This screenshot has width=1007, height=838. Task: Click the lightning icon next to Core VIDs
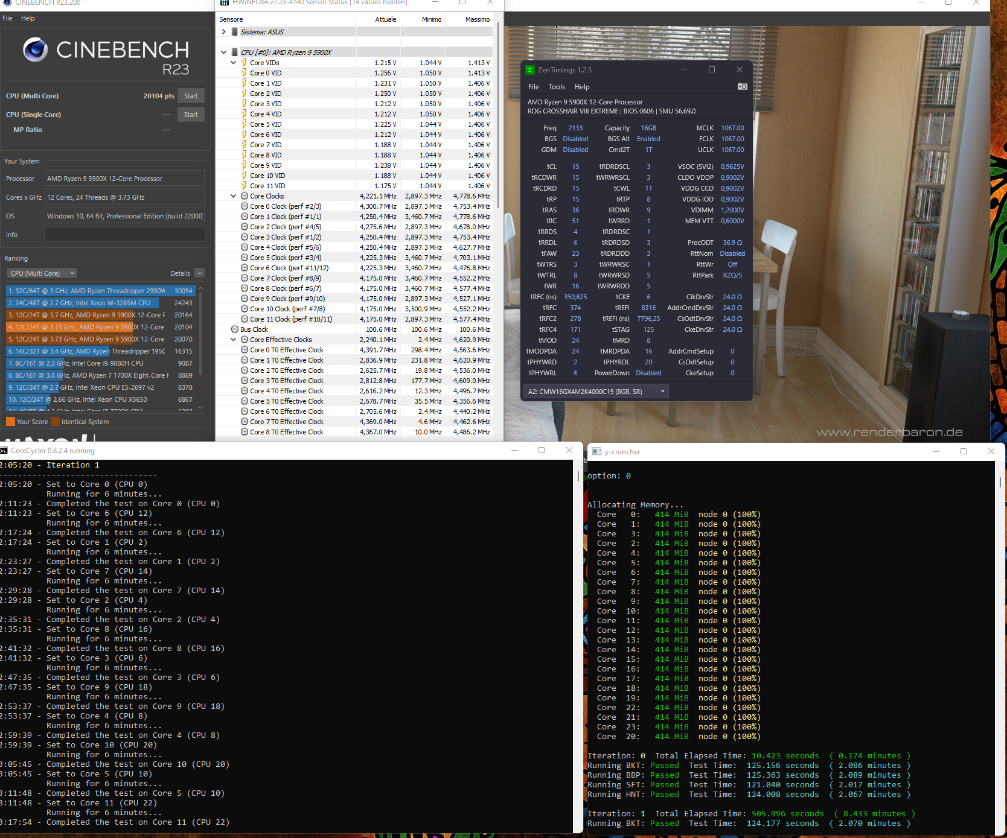(x=245, y=63)
